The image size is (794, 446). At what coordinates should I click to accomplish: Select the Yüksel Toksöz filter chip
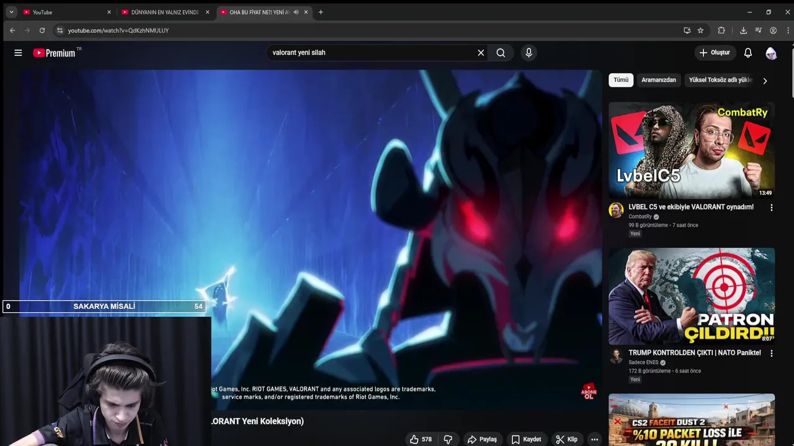(x=720, y=80)
